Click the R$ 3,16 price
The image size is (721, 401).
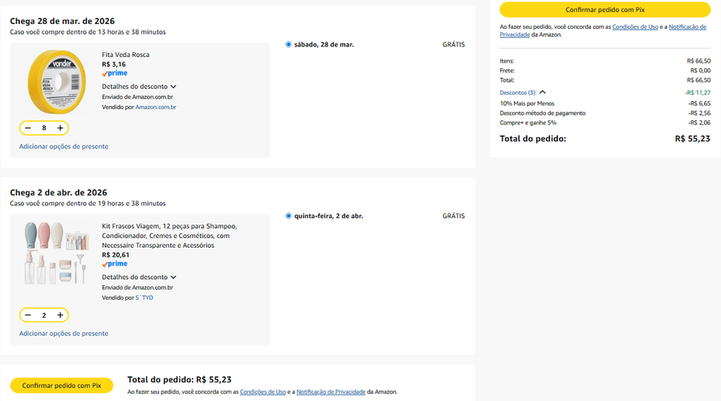113,64
